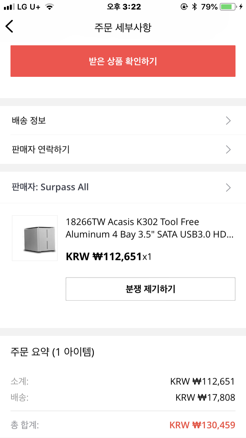The height and width of the screenshot is (438, 246).
Task: Tap the Bluetooth status icon
Action: click(x=195, y=7)
